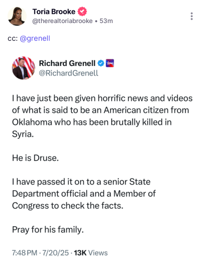Click the paragraph mentioning State Department official
This screenshot has height=268, width=205.
[x=83, y=193]
